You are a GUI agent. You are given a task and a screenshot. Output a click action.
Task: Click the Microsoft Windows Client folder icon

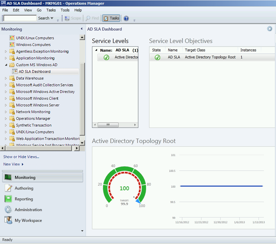12,98
